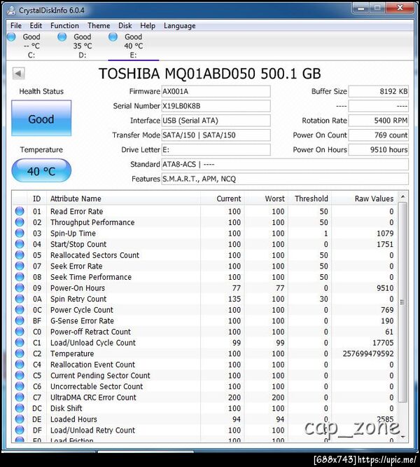Click the status icon for Load/Unload Cycle Count

tap(20, 342)
